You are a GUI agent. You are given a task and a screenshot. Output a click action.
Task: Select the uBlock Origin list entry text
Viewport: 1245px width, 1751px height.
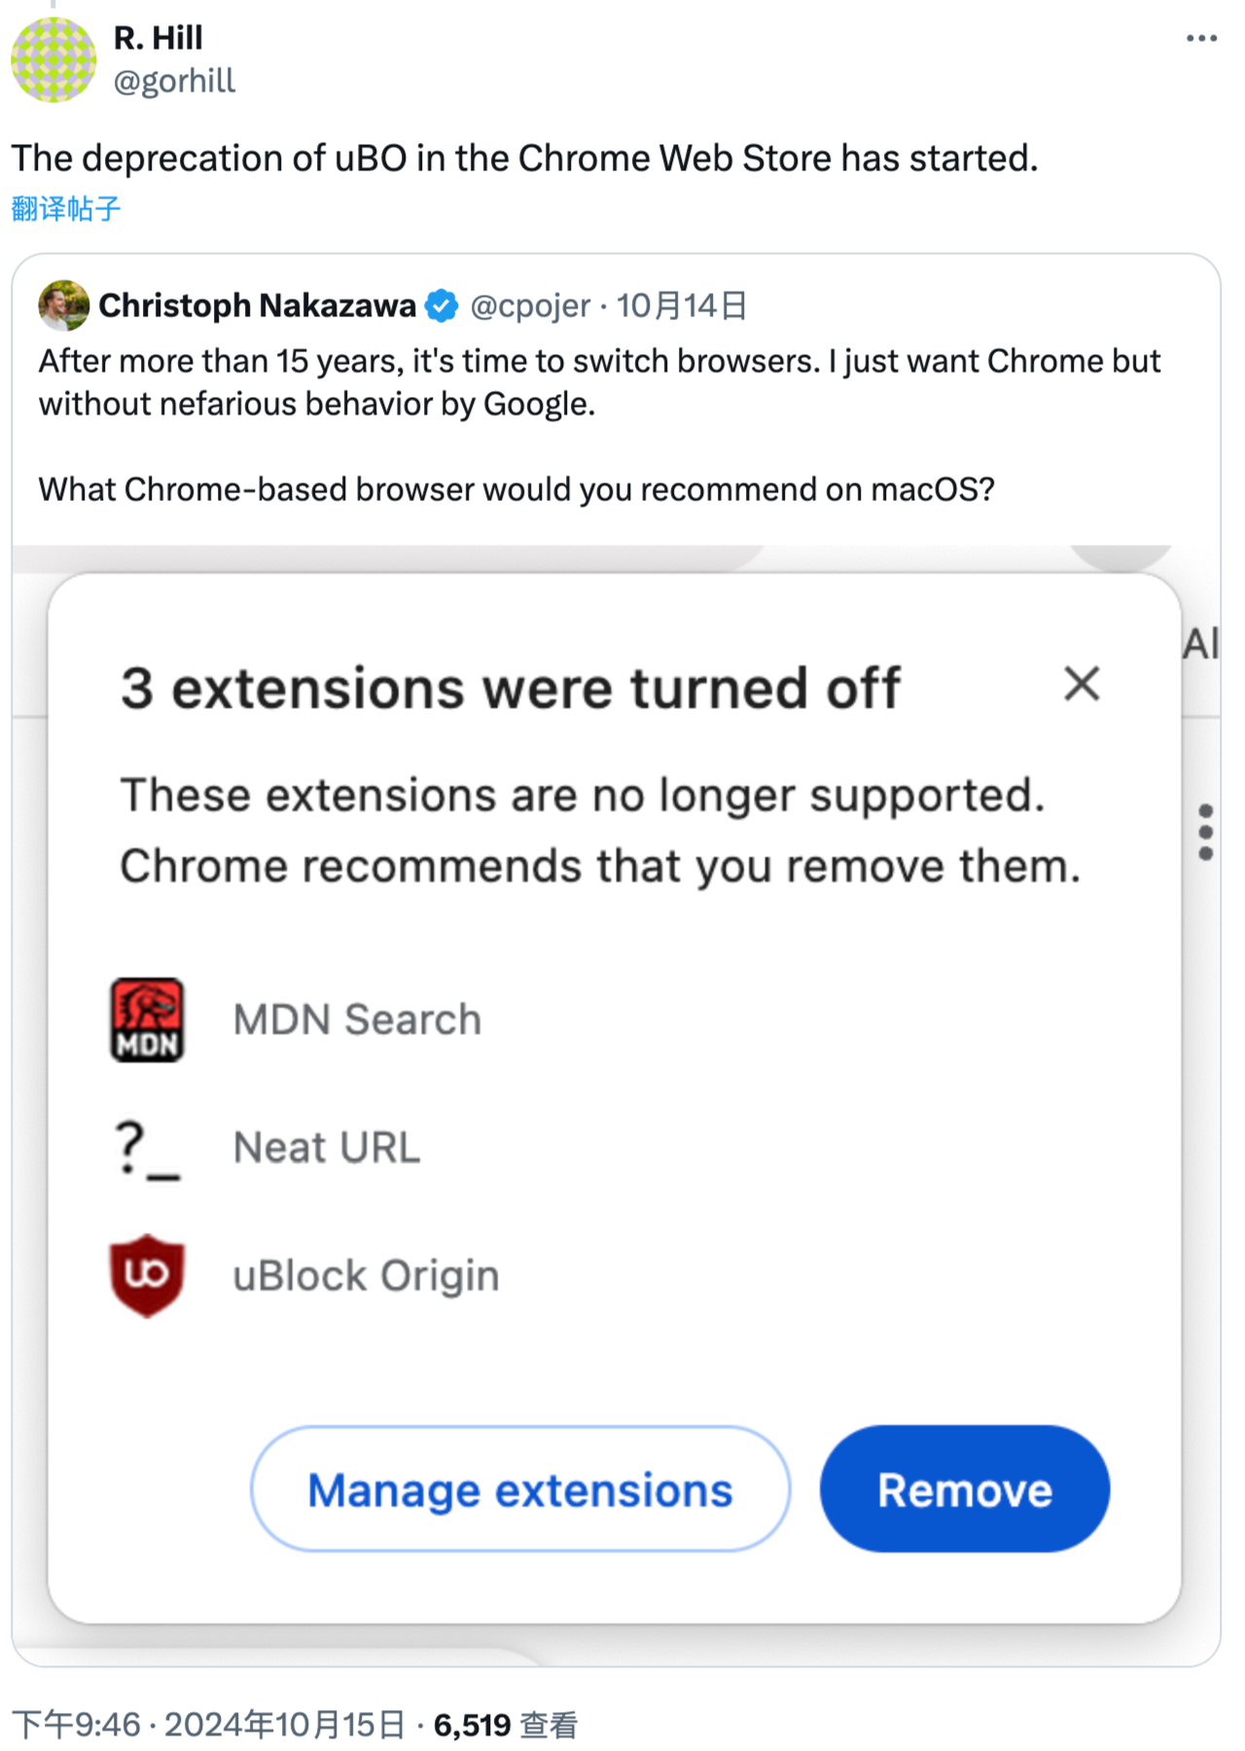tap(366, 1275)
